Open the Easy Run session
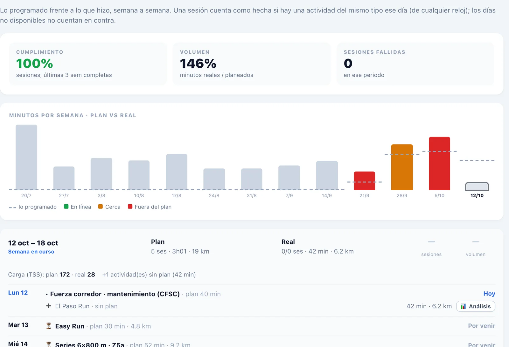The width and height of the screenshot is (509, 347). 70,326
